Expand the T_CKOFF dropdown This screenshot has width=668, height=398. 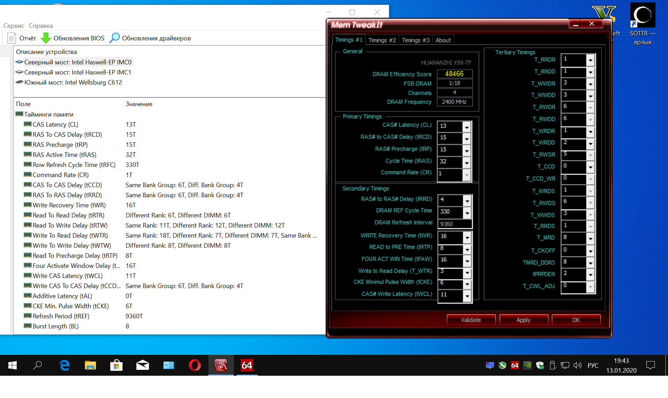[x=590, y=251]
